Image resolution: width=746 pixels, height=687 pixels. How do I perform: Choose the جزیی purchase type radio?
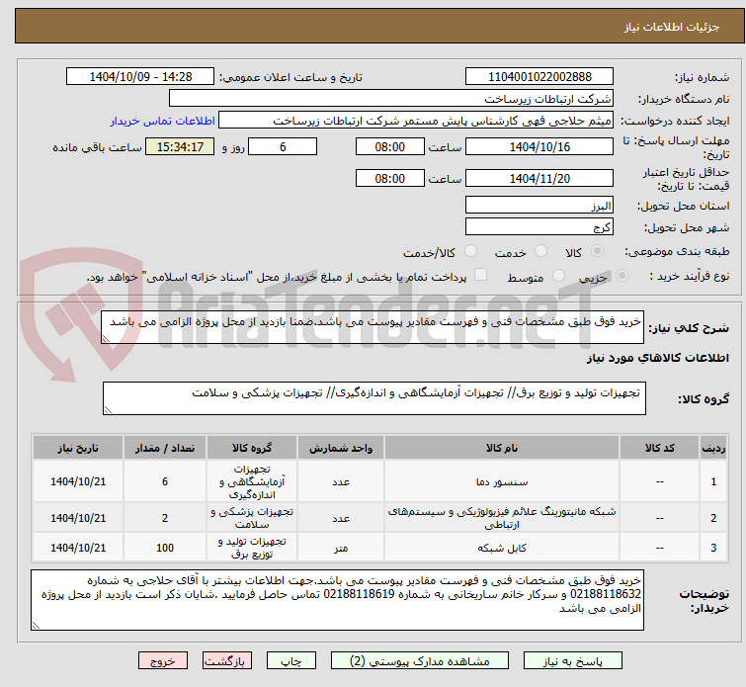click(x=622, y=276)
